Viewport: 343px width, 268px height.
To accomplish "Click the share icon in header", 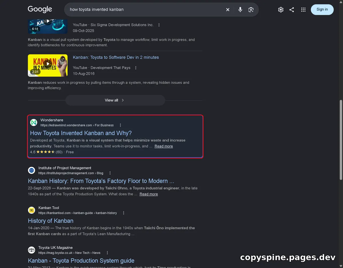I will point(292,9).
